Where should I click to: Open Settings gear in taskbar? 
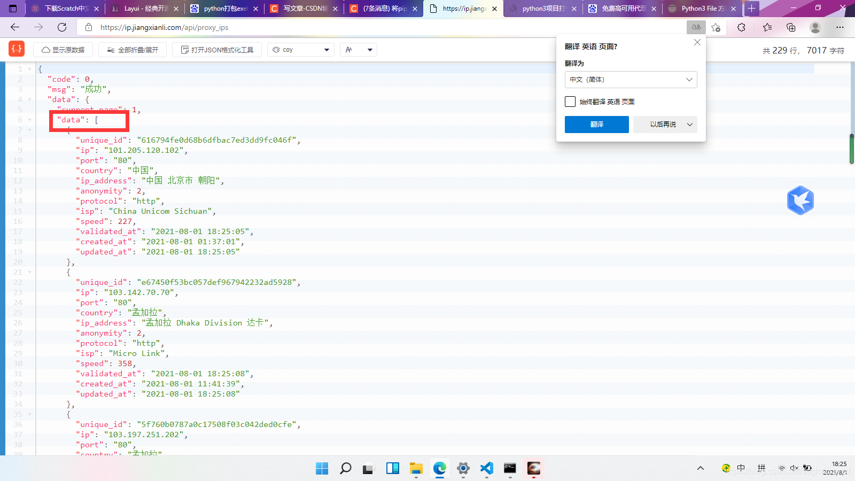[463, 469]
